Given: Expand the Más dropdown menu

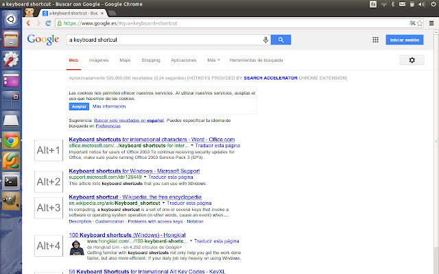Looking at the screenshot, I should point(213,60).
